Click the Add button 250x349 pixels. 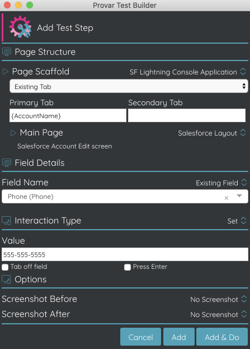[x=179, y=337]
